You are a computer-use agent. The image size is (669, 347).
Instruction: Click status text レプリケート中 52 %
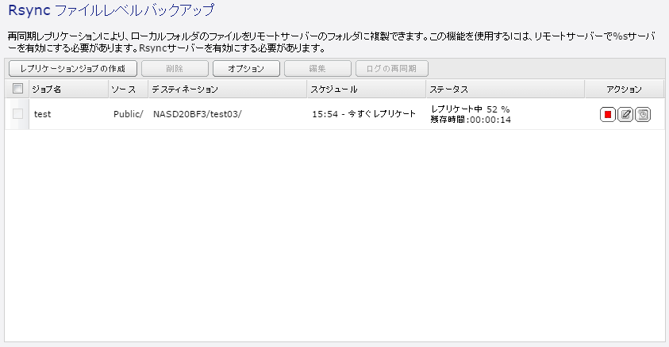(x=470, y=109)
